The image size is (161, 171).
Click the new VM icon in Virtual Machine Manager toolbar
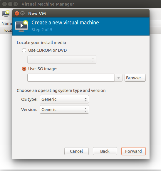(6, 14)
